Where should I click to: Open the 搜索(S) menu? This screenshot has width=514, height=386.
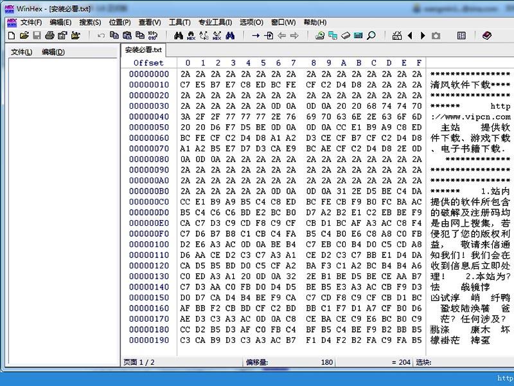click(90, 22)
